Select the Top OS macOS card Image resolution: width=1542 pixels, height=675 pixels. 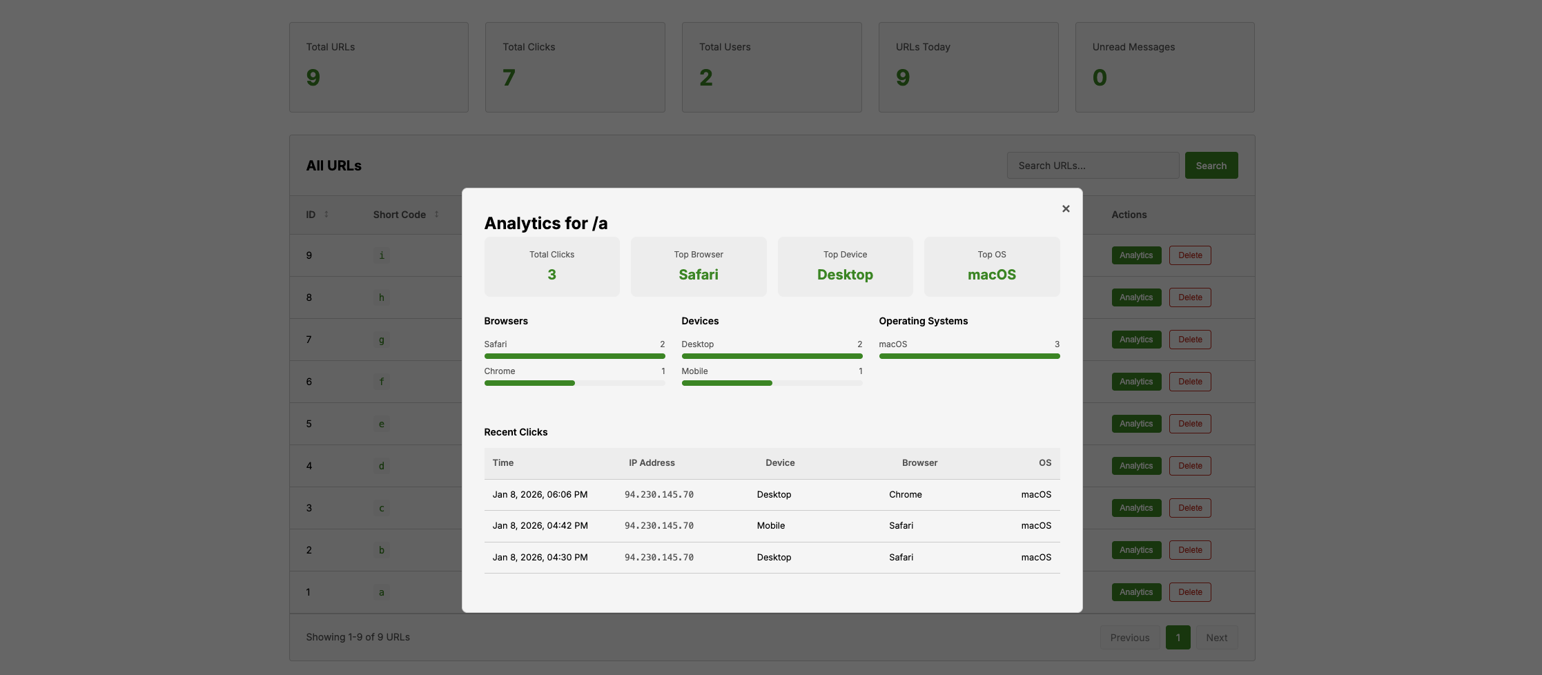991,266
